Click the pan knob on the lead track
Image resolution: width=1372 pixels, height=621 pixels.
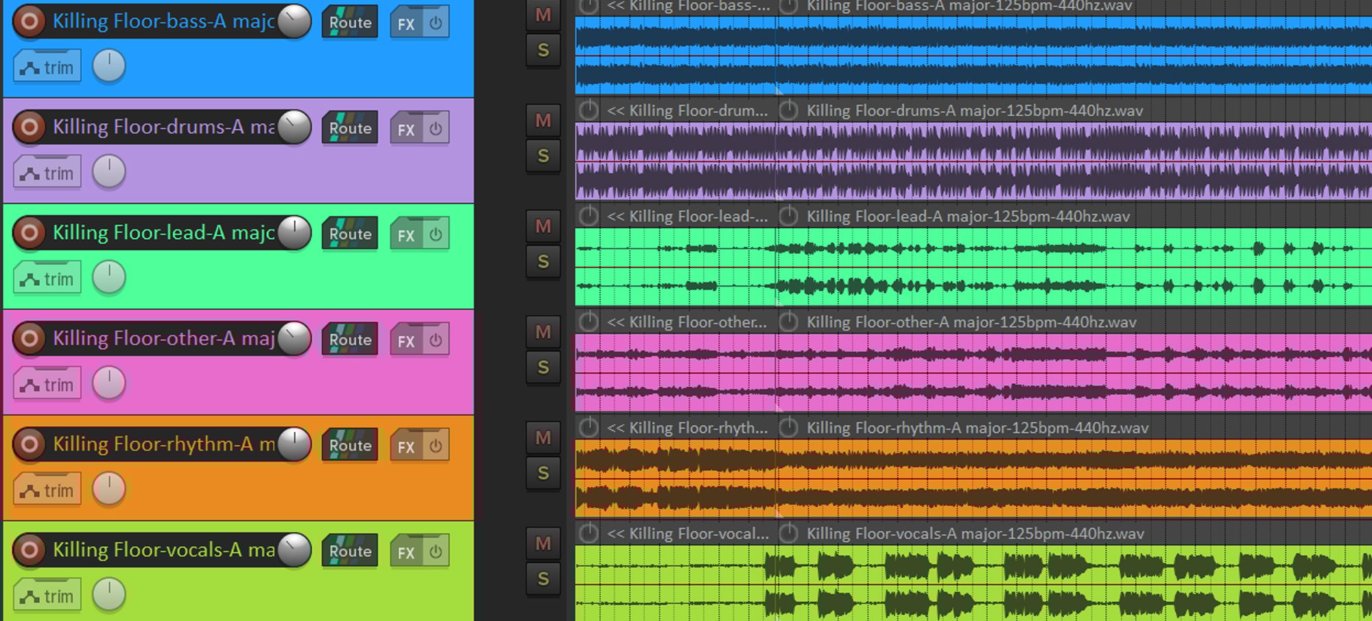pyautogui.click(x=109, y=277)
